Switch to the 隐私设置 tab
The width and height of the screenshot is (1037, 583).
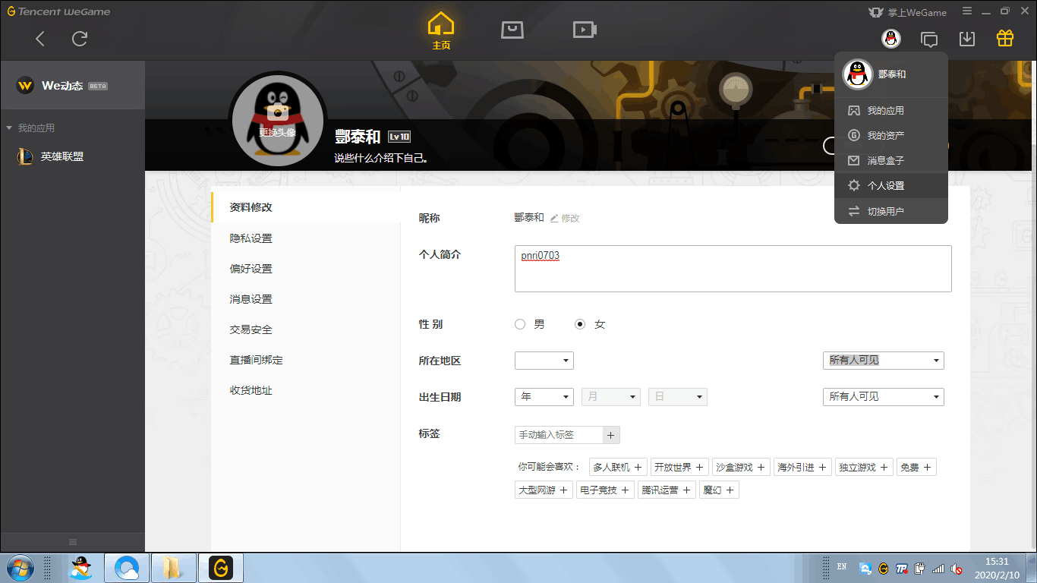click(x=251, y=238)
